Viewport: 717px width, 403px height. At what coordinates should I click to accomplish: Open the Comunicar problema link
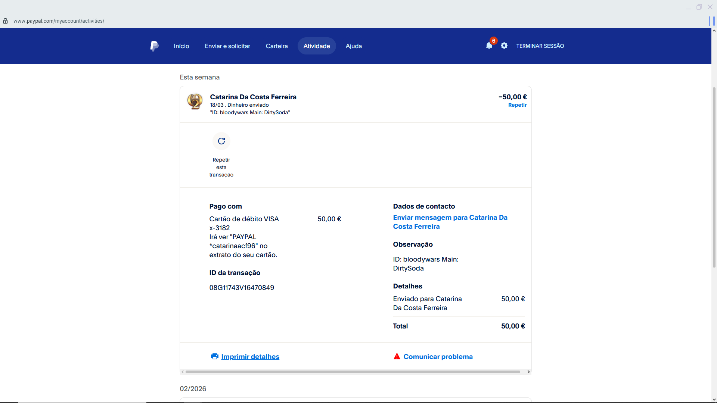pyautogui.click(x=438, y=356)
